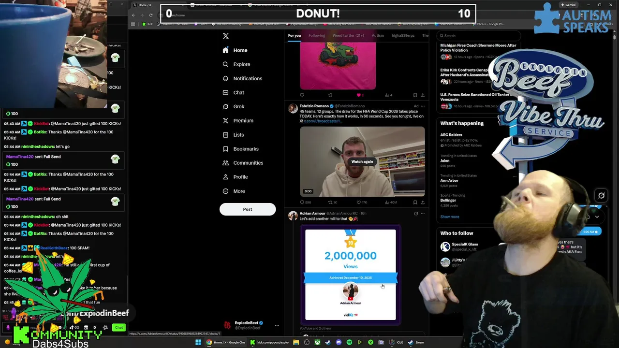Switch to the Following tab

317,35
